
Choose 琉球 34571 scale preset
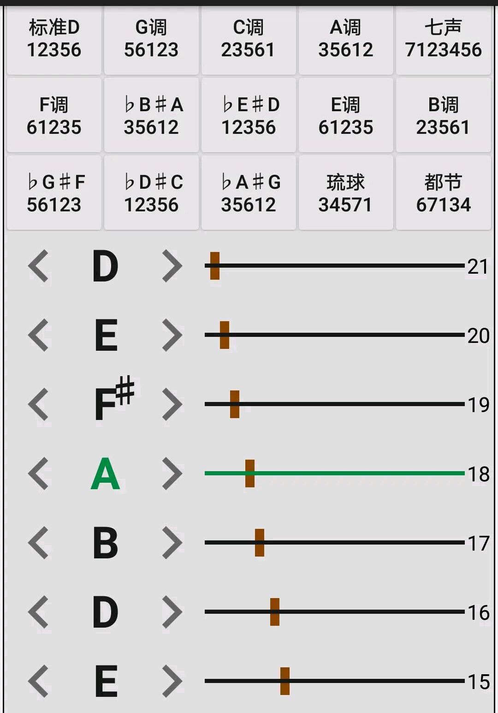(x=346, y=193)
